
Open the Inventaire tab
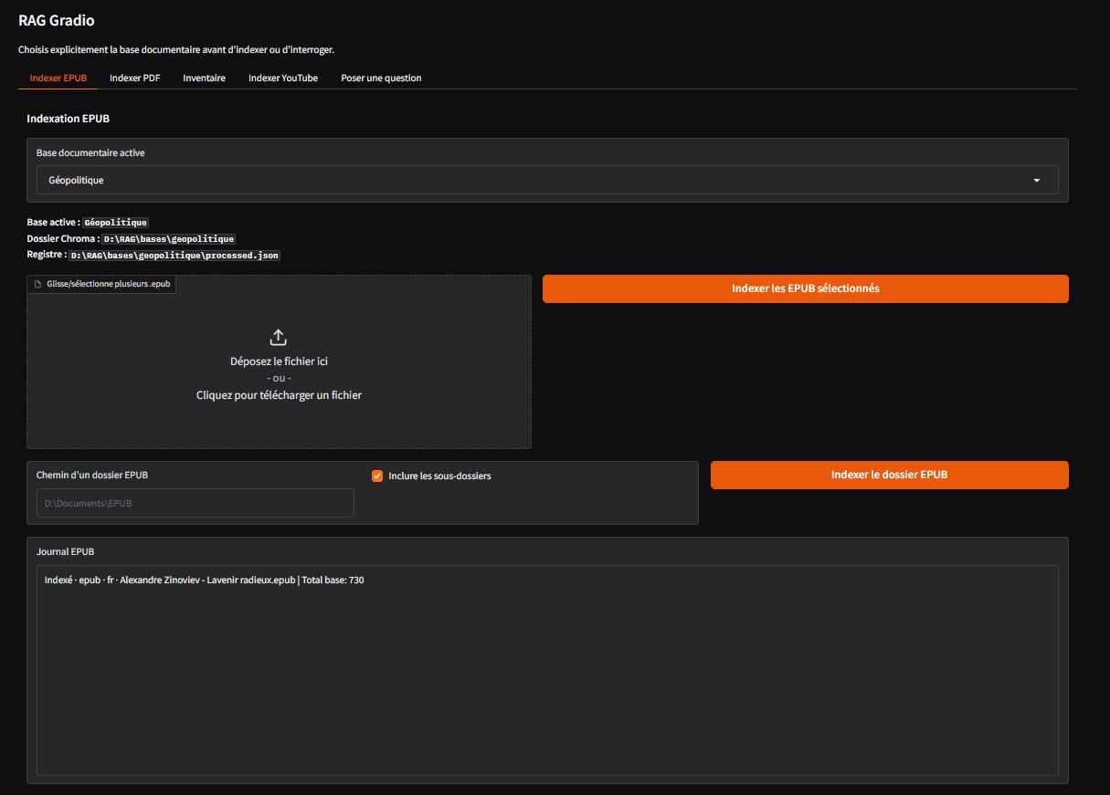(x=204, y=78)
